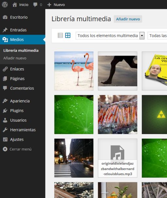
Task: Click the Enlaces chain link icon
Action: click(x=5, y=69)
